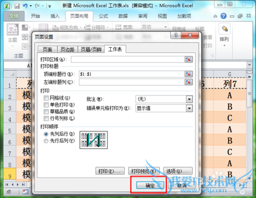256x198 pixels.
Task: Click the macro record icon in status bar
Action: (25, 192)
